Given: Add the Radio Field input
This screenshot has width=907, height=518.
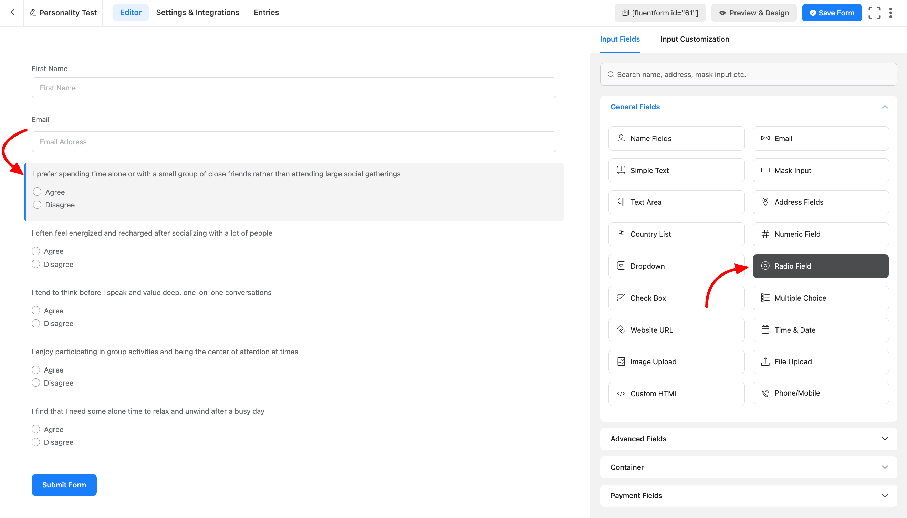Looking at the screenshot, I should click(820, 266).
